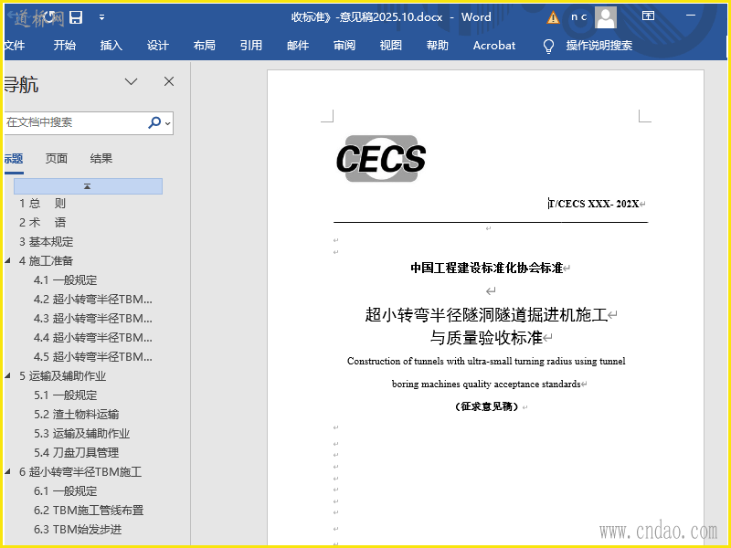Switch to the 帮助 ribbon tab
Screen dimensions: 731x548
point(438,45)
